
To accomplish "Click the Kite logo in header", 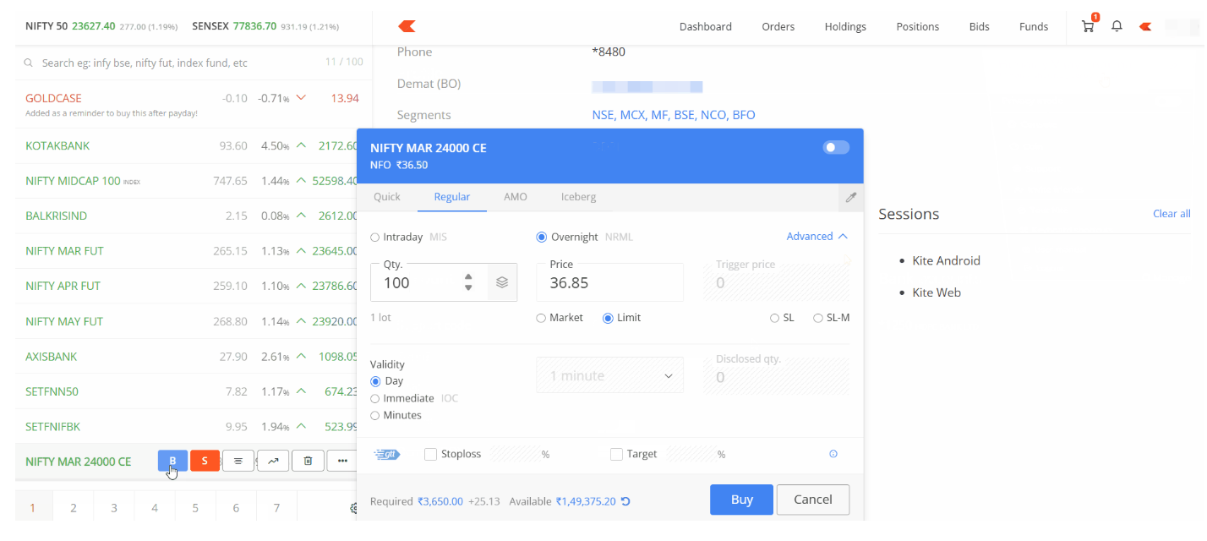I will coord(407,26).
